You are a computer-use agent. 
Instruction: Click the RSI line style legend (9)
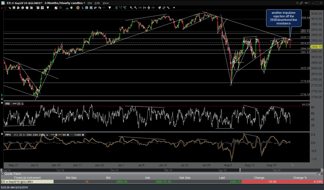[17, 104]
